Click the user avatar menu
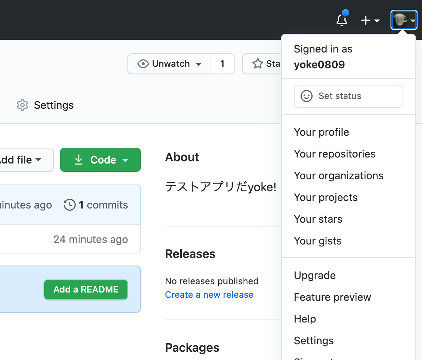 [x=404, y=20]
